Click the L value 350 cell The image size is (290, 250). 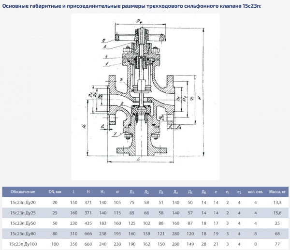(x=73, y=244)
